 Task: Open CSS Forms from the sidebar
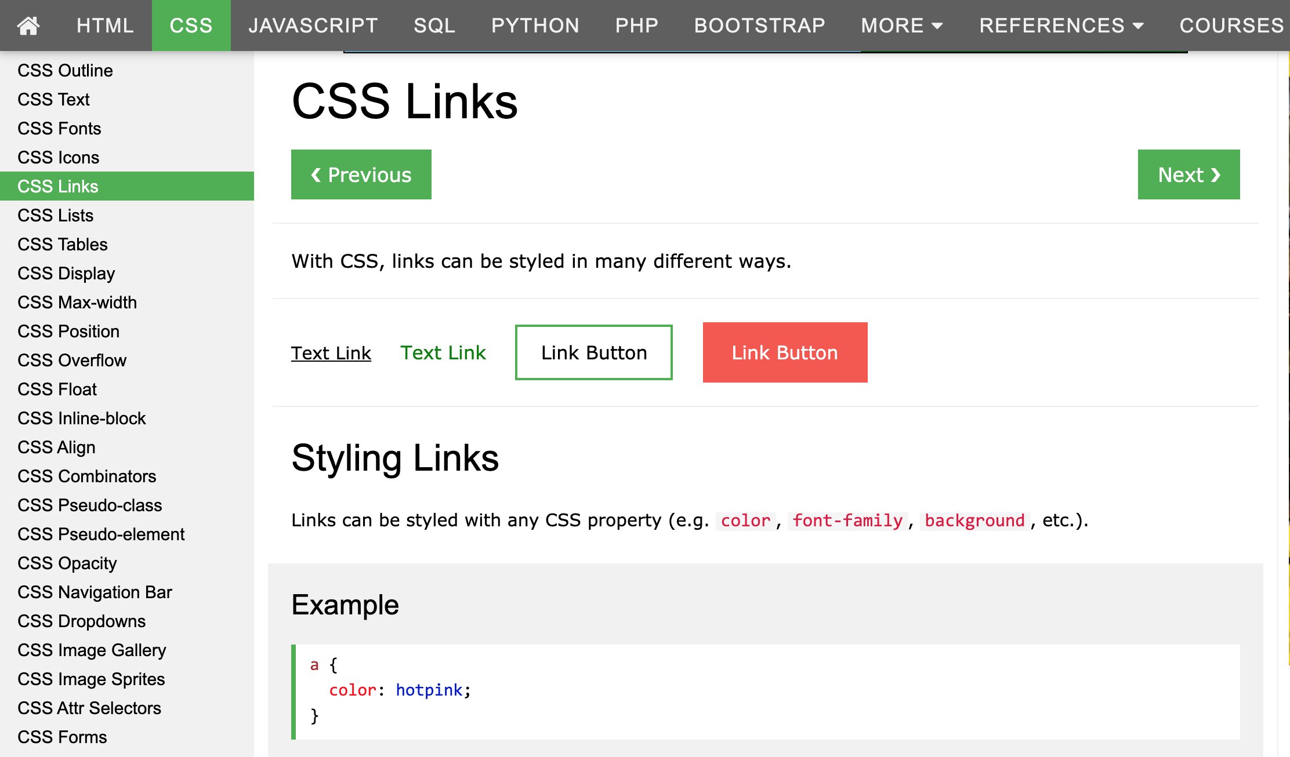(61, 737)
